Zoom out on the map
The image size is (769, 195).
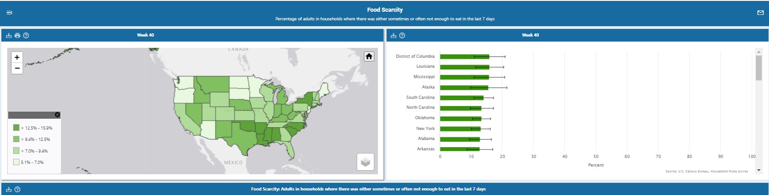(x=17, y=68)
